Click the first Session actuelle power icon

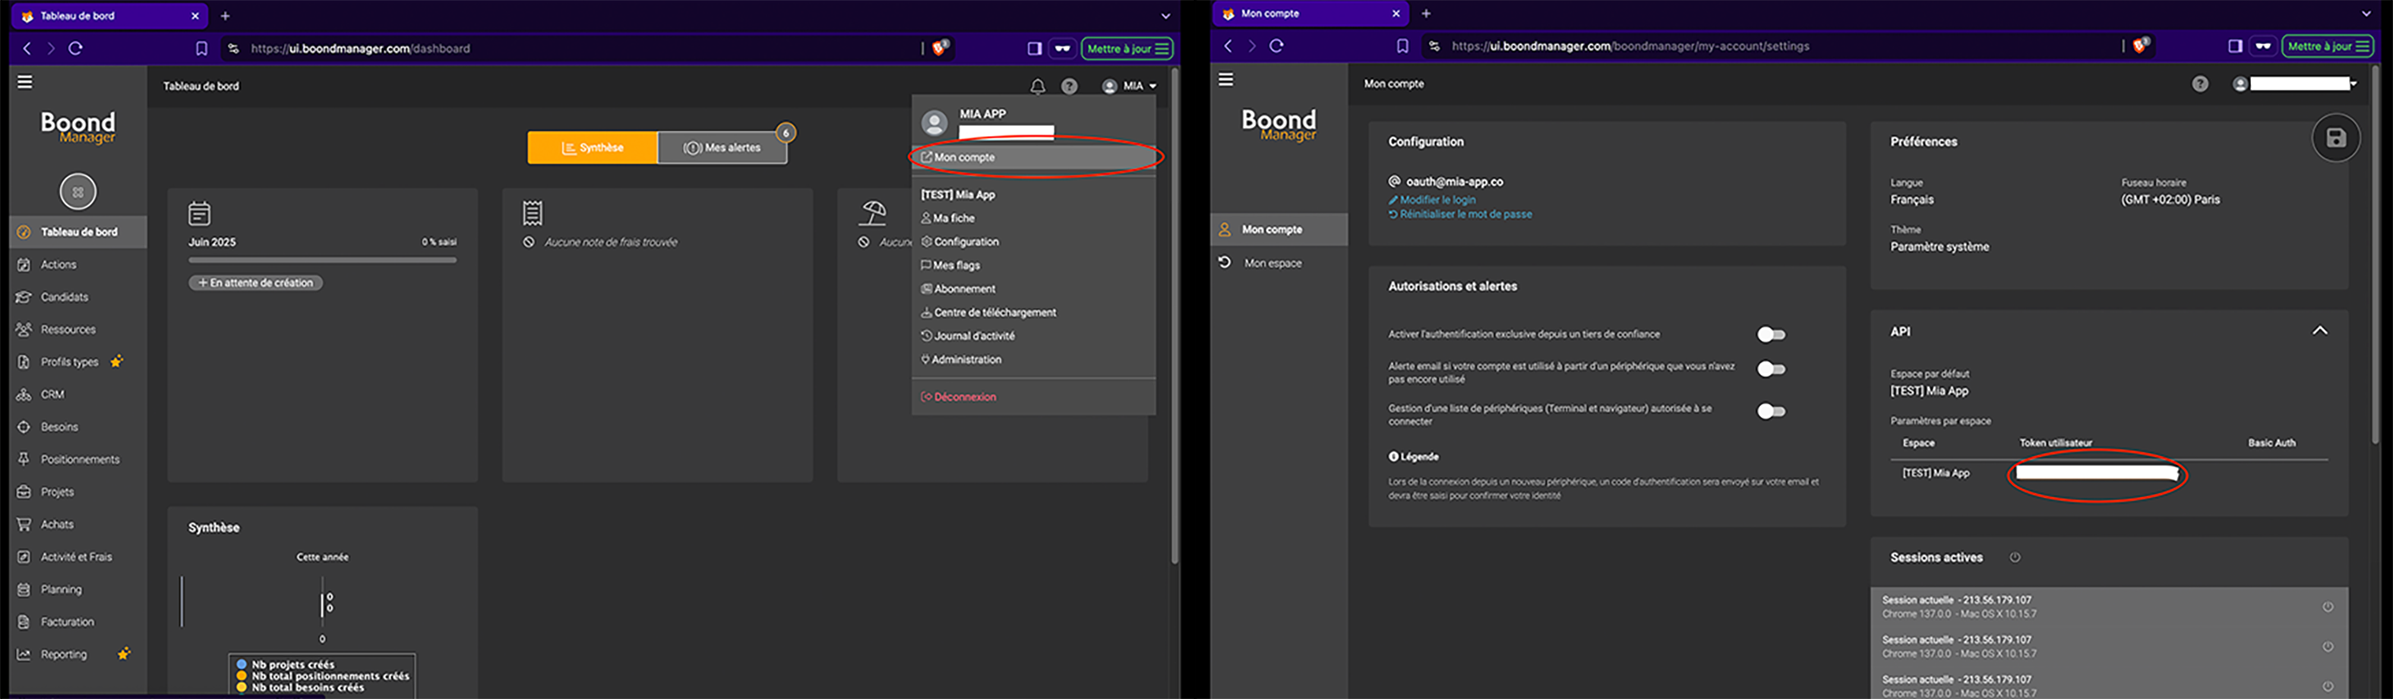coord(2328,607)
